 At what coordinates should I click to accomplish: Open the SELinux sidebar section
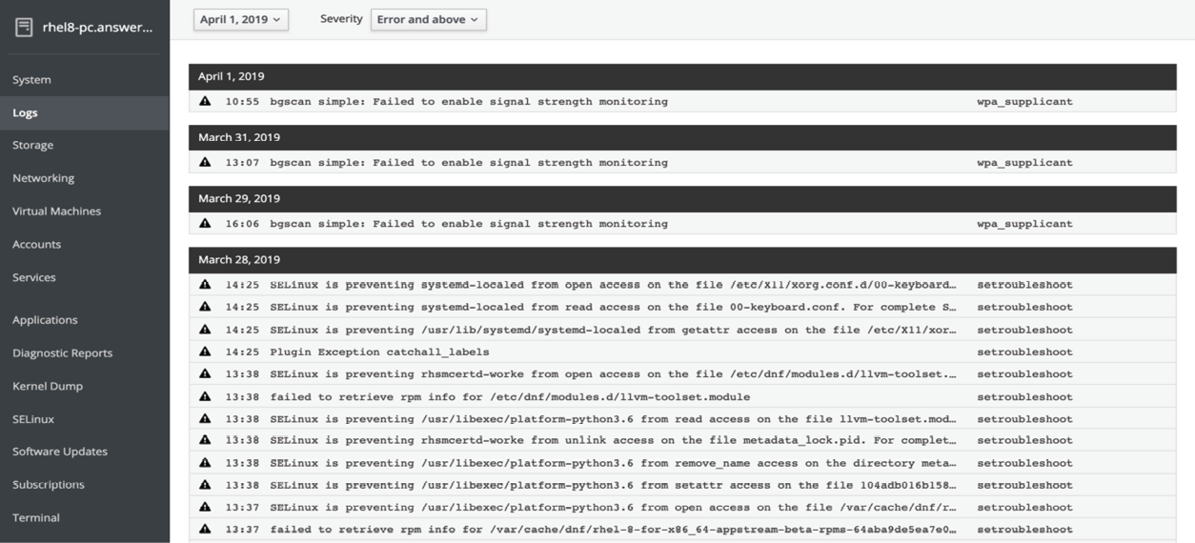(x=33, y=419)
